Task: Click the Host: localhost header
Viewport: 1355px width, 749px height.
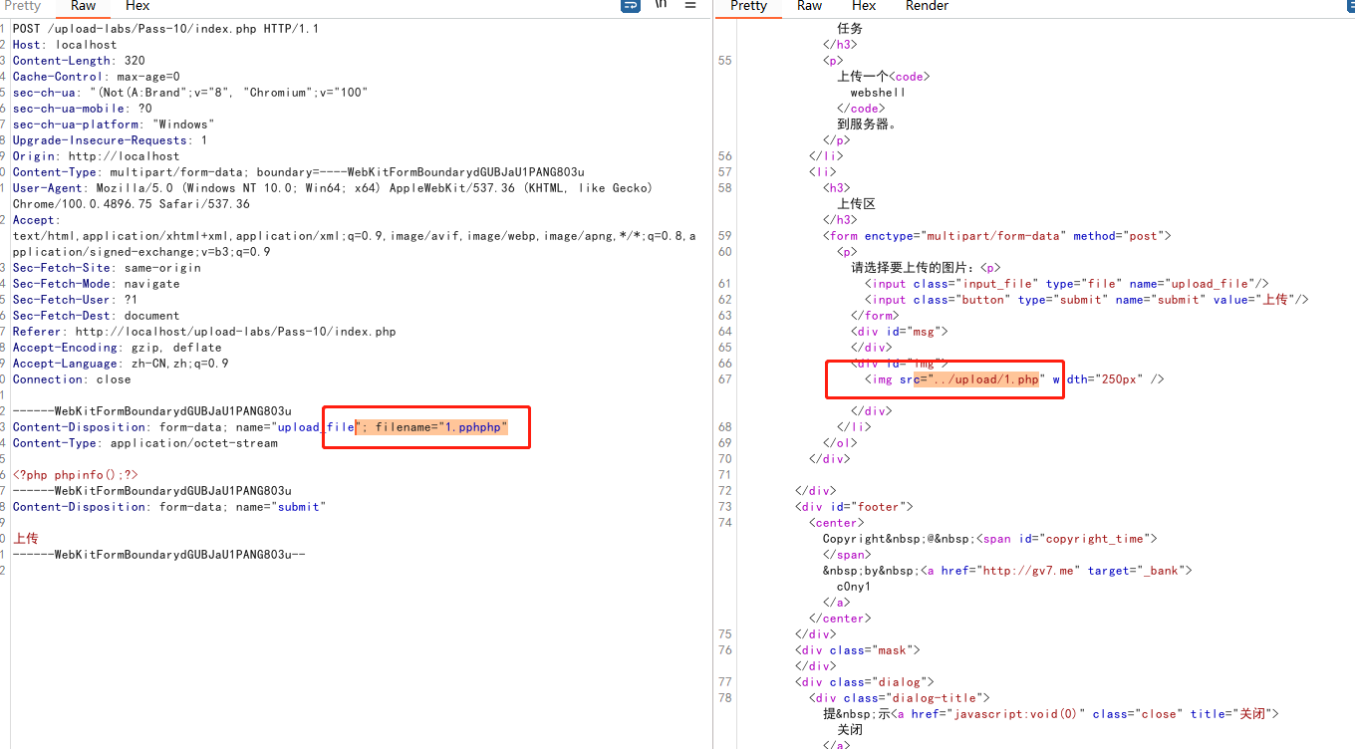Action: click(x=65, y=45)
